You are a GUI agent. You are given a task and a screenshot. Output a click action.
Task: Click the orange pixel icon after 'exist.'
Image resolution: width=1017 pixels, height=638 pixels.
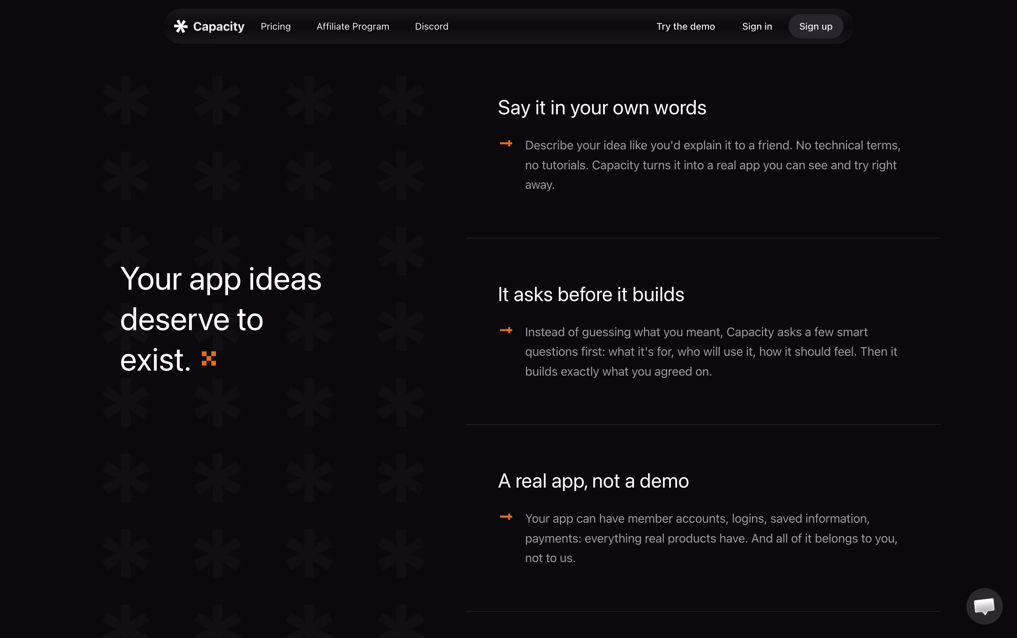[209, 359]
